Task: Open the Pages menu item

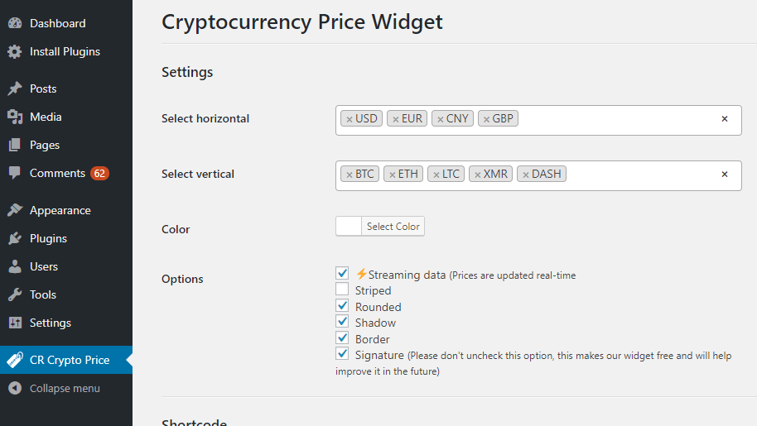Action: tap(45, 145)
